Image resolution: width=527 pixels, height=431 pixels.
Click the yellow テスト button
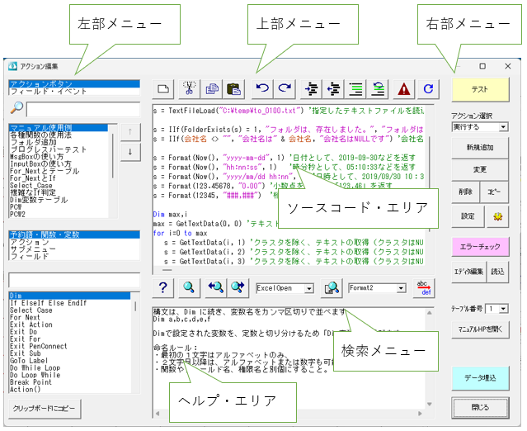coord(479,88)
